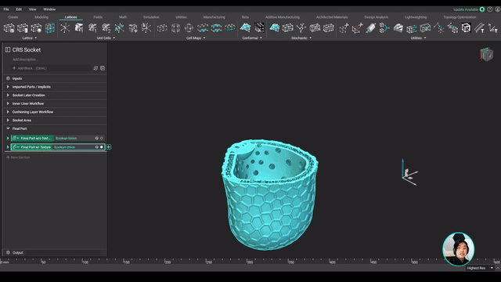Screen dimensions: 501x282
Task: Open the Cell Maps group dropdown
Action: [196, 38]
